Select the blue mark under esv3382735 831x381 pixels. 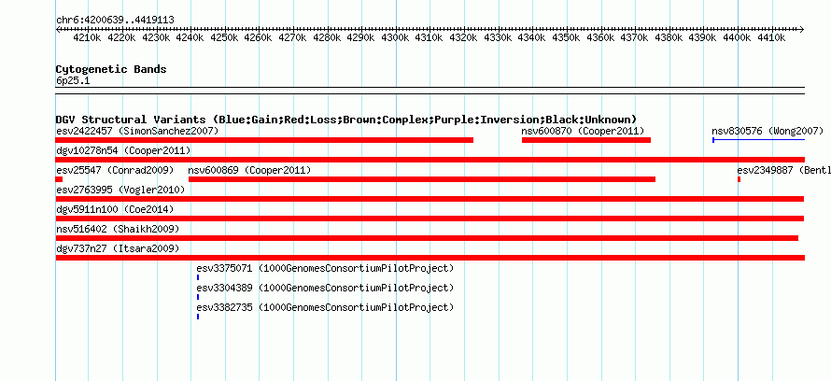(198, 317)
